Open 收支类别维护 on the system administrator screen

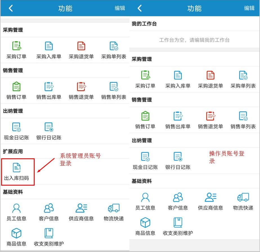coord(49,237)
